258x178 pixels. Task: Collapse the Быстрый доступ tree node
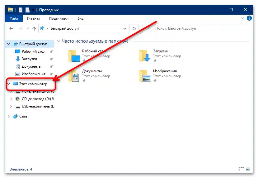tap(9, 44)
